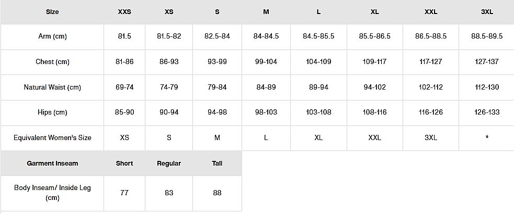Image resolution: width=514 pixels, height=214 pixels.
Task: Select the Natural Waist (cm) label
Action: pos(52,87)
